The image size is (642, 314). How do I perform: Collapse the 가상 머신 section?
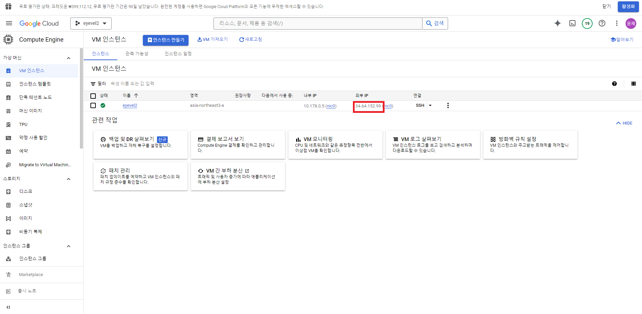pyautogui.click(x=69, y=58)
